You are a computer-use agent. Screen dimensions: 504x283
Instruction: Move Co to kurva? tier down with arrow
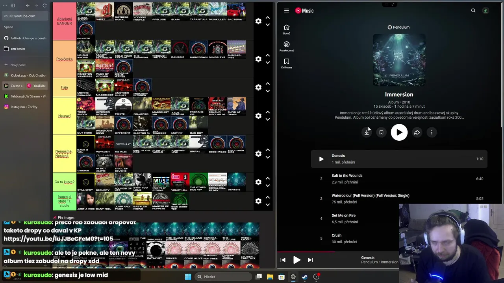pyautogui.click(x=268, y=186)
